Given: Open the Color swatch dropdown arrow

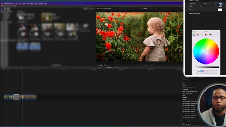Looking at the screenshot, I should pos(224,10).
